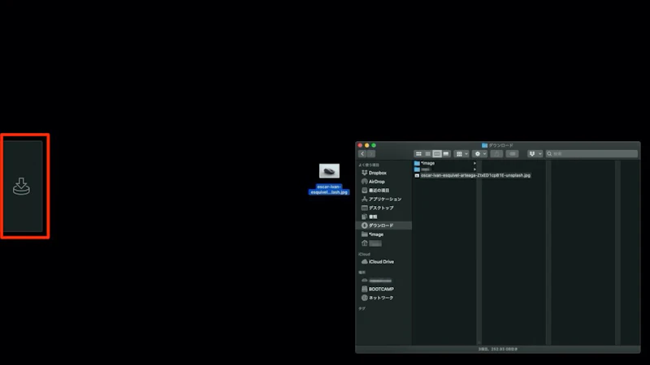Switch Finder to column view

437,154
